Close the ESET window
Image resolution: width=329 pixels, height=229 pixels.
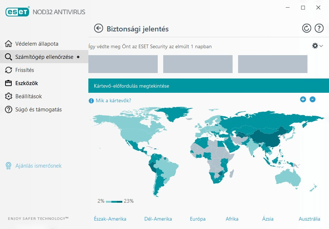318,8
